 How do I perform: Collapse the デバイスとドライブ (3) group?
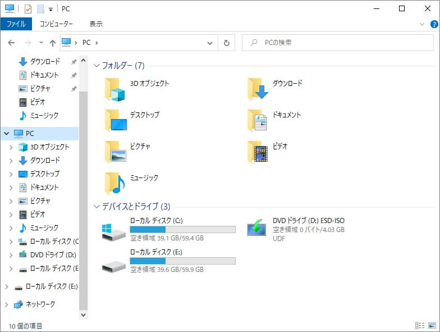coord(97,207)
